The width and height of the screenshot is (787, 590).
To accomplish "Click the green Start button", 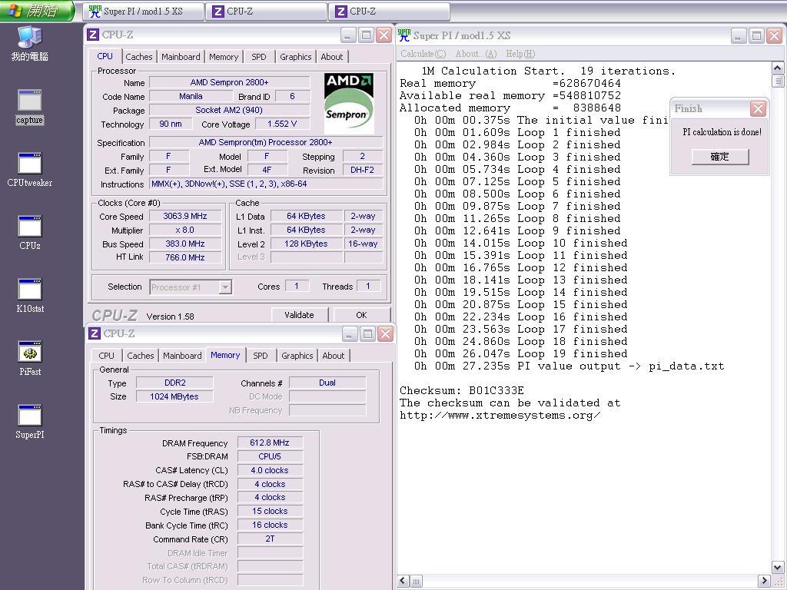I will [x=37, y=11].
